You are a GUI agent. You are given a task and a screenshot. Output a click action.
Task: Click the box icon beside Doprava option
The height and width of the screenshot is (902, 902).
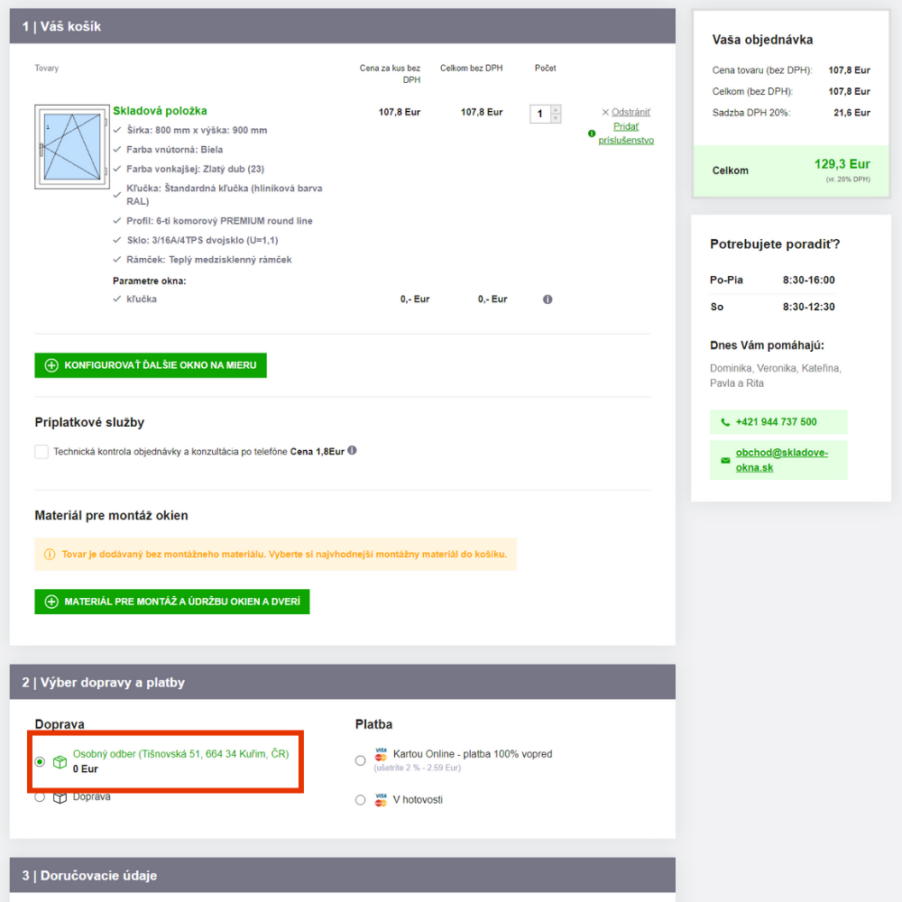[60, 797]
